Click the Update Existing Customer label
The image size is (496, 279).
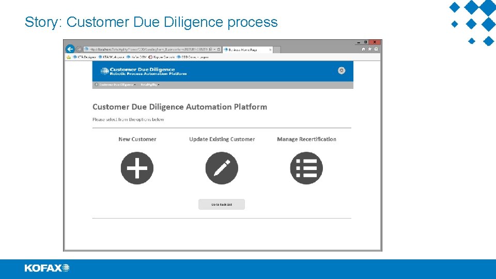pos(222,139)
